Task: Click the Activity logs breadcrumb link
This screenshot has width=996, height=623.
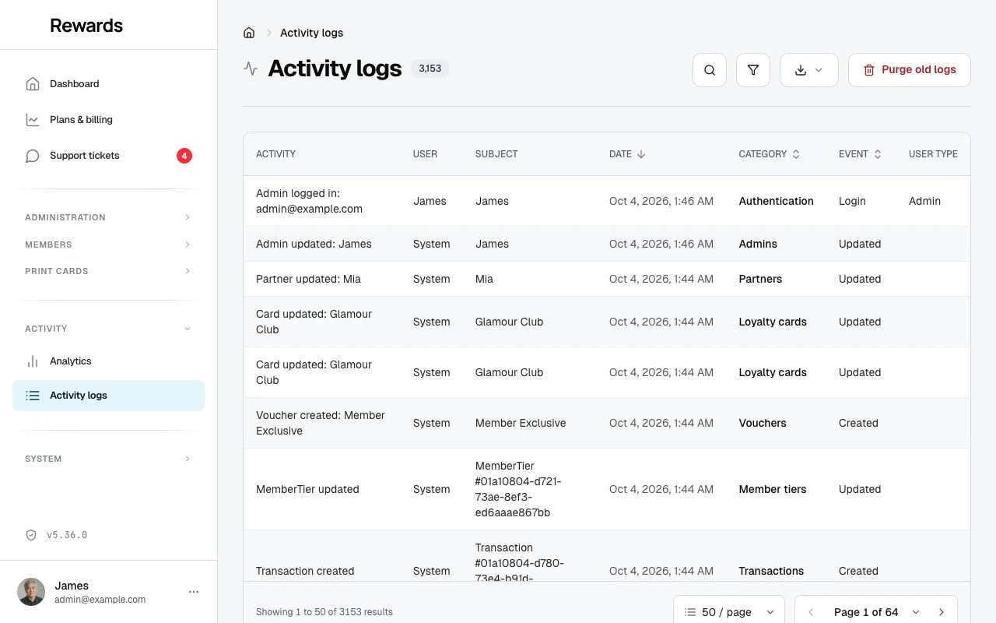Action: point(311,33)
